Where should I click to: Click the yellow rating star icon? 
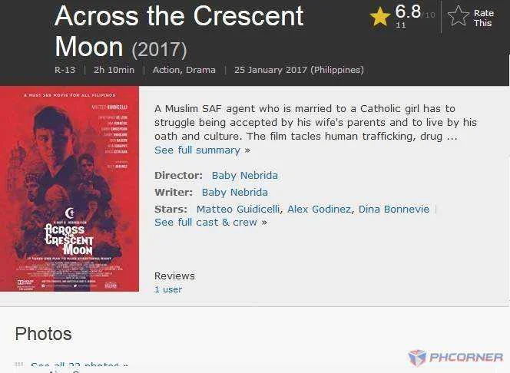[380, 17]
